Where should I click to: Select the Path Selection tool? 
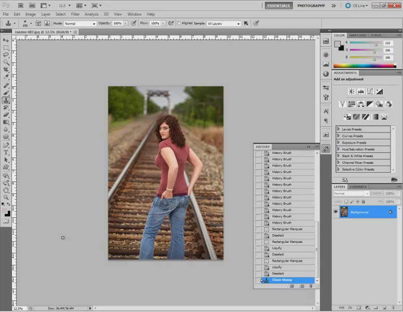(x=6, y=160)
